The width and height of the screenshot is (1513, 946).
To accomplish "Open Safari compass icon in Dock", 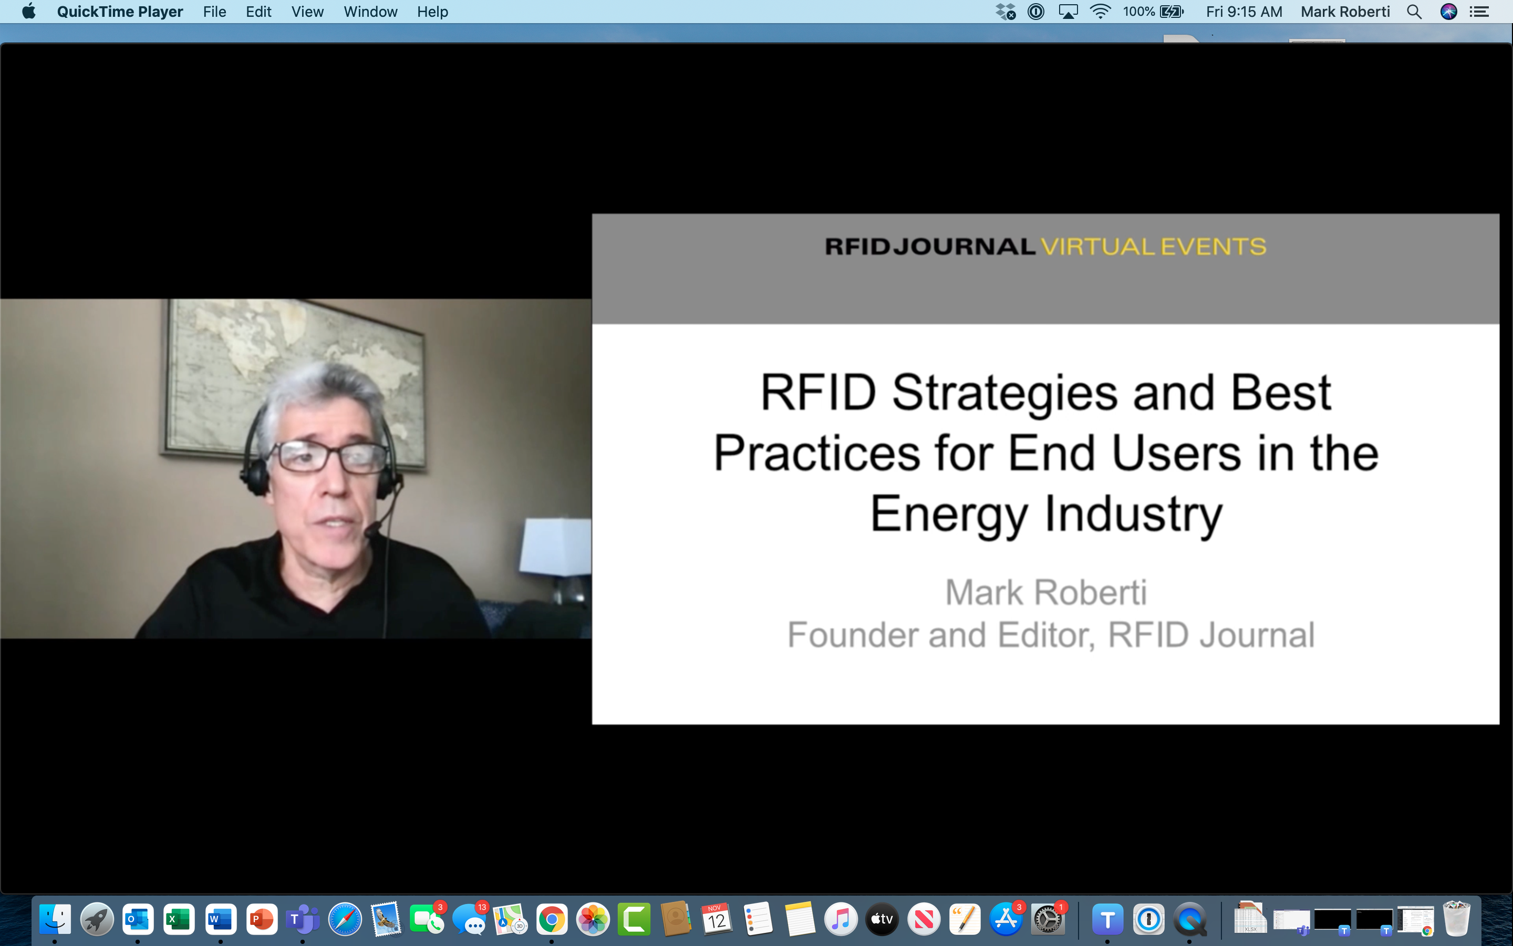I will click(345, 919).
